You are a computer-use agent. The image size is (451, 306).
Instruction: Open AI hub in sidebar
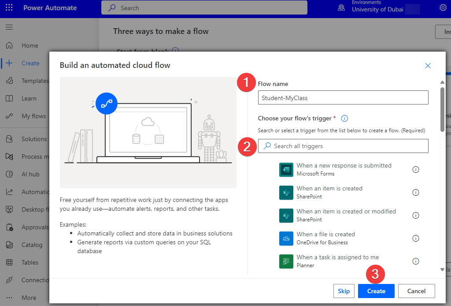(30, 174)
